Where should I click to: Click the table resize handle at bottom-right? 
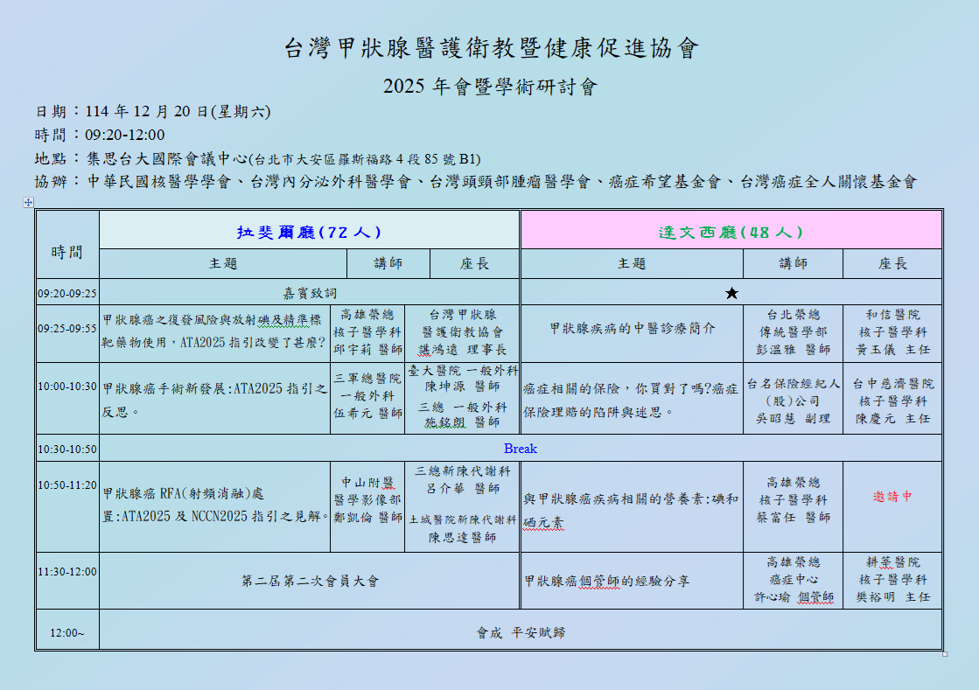tap(945, 654)
